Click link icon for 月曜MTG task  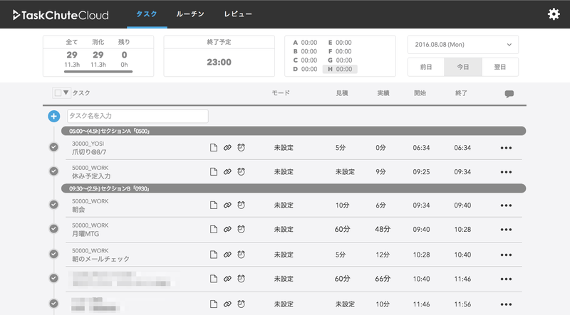[227, 229]
